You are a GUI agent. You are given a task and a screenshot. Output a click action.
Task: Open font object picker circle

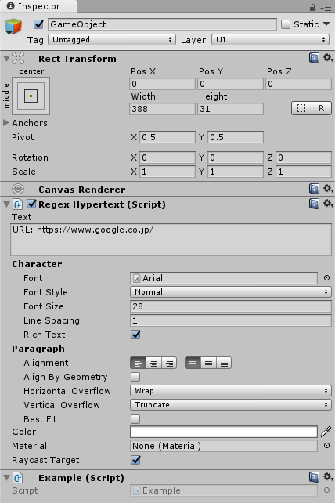pyautogui.click(x=326, y=278)
